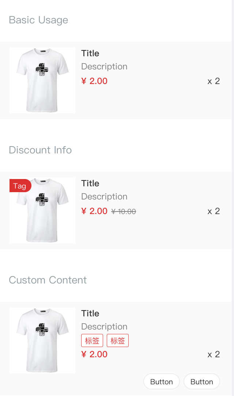Image resolution: width=234 pixels, height=396 pixels.
Task: Click the Description text under Basic Usage
Action: click(104, 66)
